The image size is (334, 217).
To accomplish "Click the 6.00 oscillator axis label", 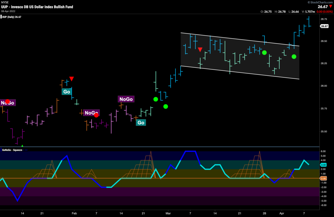I will click(323, 151).
